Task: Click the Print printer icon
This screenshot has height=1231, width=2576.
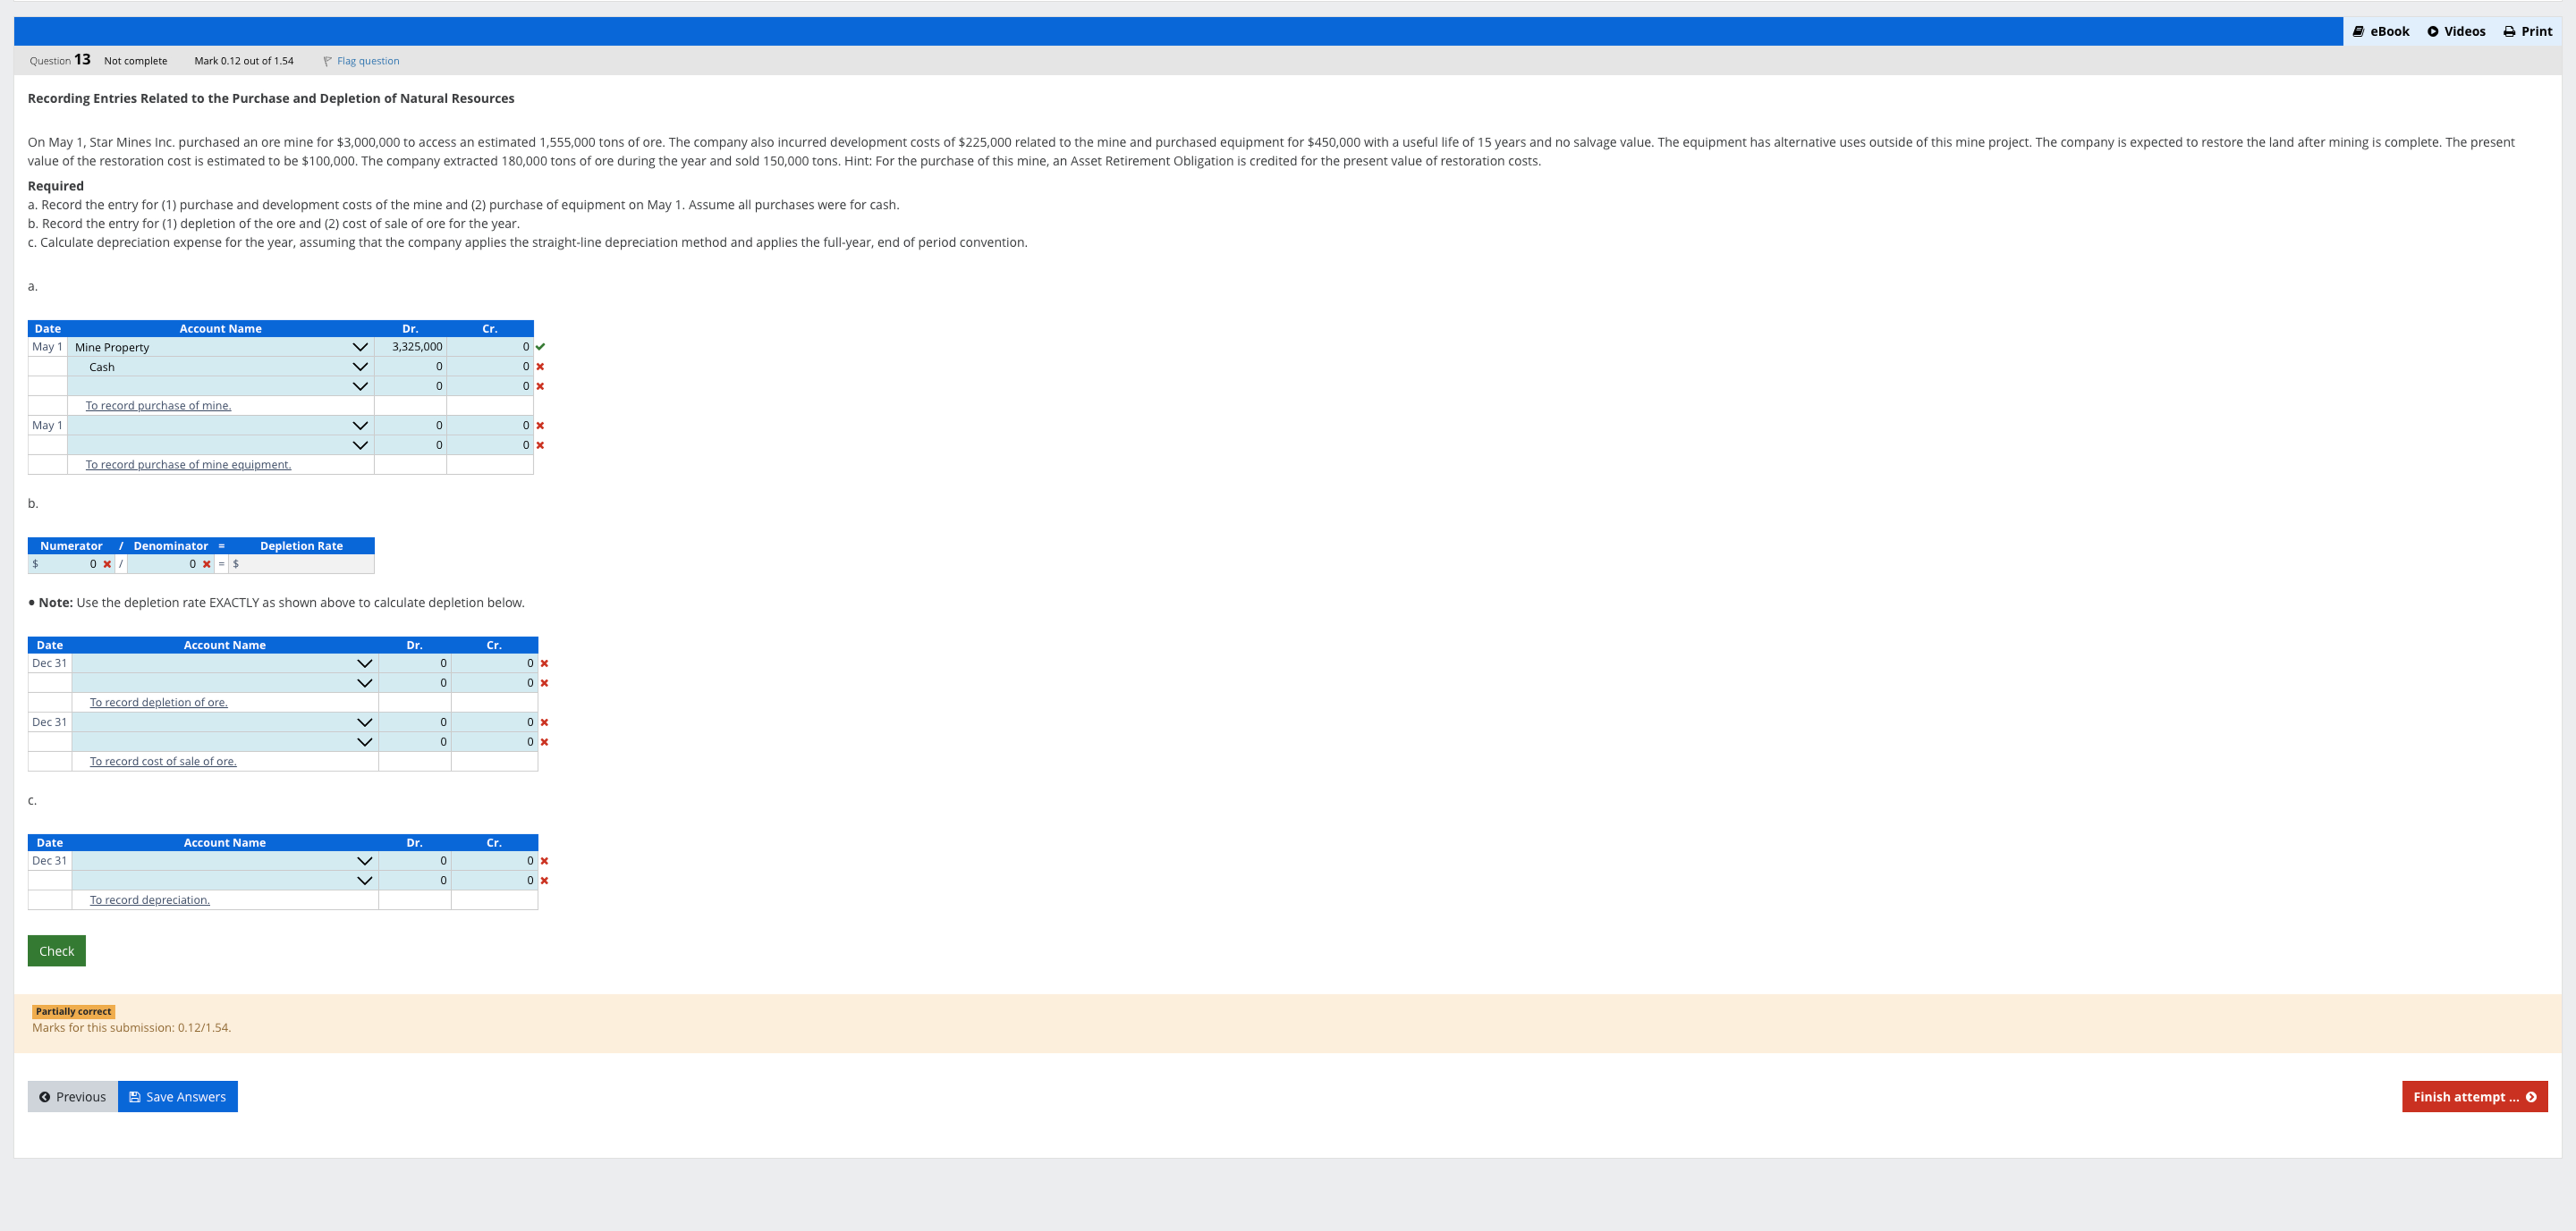Action: [x=2510, y=31]
